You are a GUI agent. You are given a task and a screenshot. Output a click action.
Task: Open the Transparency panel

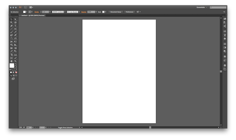click(225, 51)
